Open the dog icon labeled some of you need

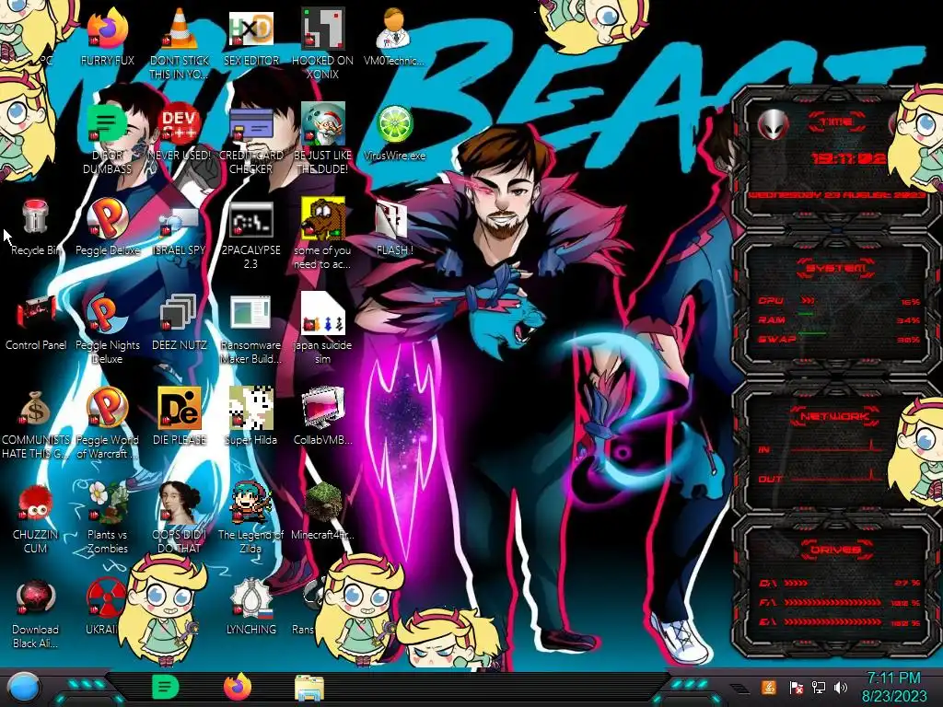coord(322,220)
